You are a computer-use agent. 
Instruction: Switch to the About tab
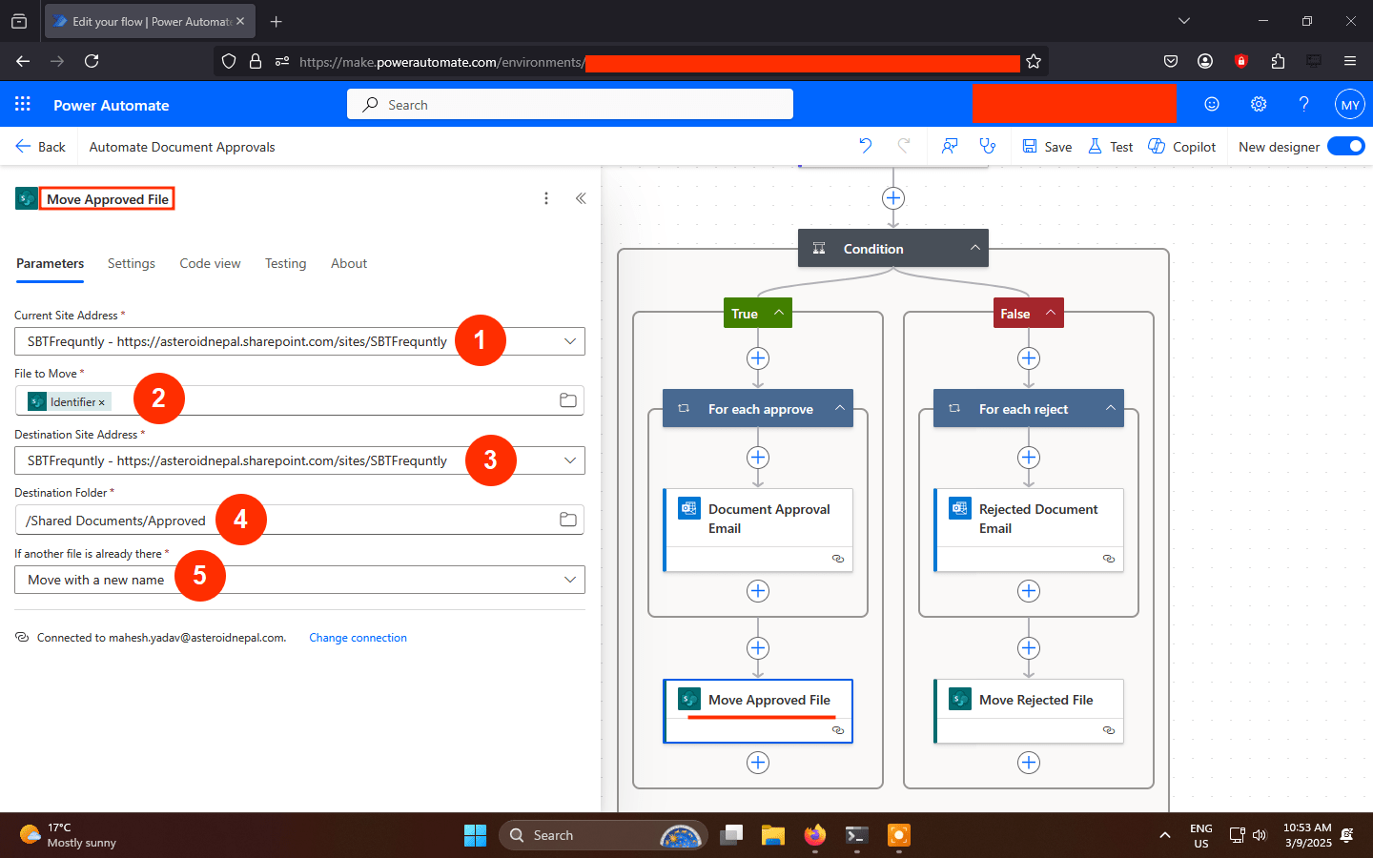pos(349,263)
